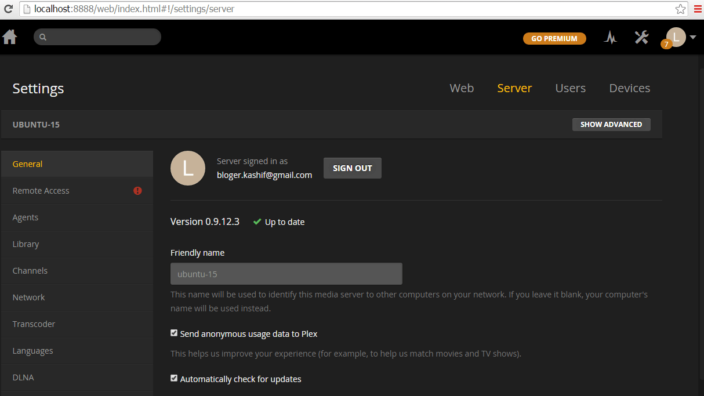Disable Automatically check for updates
The image size is (704, 396).
[x=174, y=378]
